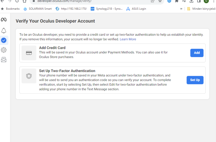Screen dimensions: 216x142
Task: Open ASUS Login bookmark
Action: coord(136,9)
